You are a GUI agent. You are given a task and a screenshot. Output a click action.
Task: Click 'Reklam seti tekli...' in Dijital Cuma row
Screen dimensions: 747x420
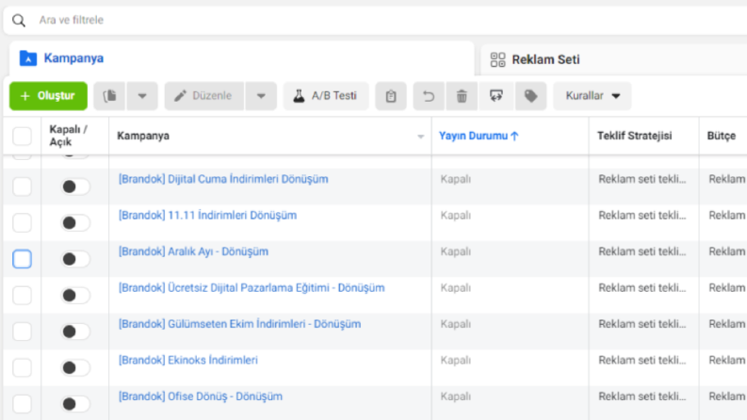tap(642, 179)
